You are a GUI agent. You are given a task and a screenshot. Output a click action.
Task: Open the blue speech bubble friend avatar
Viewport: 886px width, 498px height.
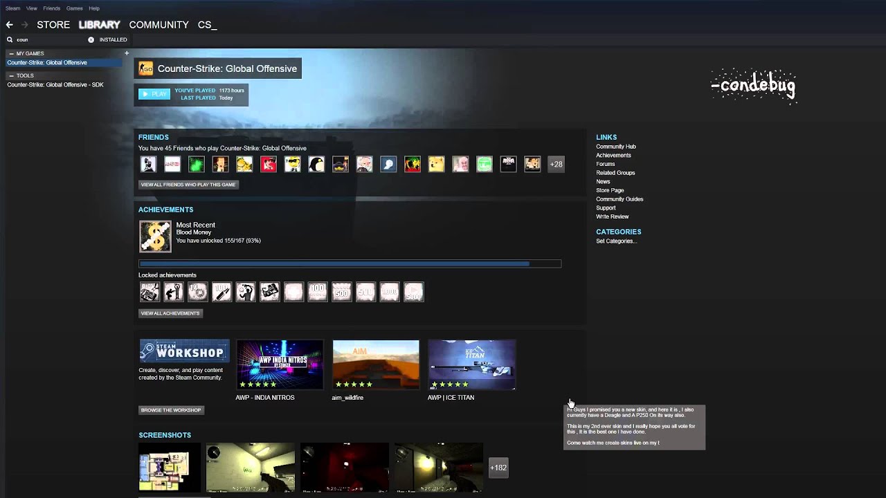(388, 164)
